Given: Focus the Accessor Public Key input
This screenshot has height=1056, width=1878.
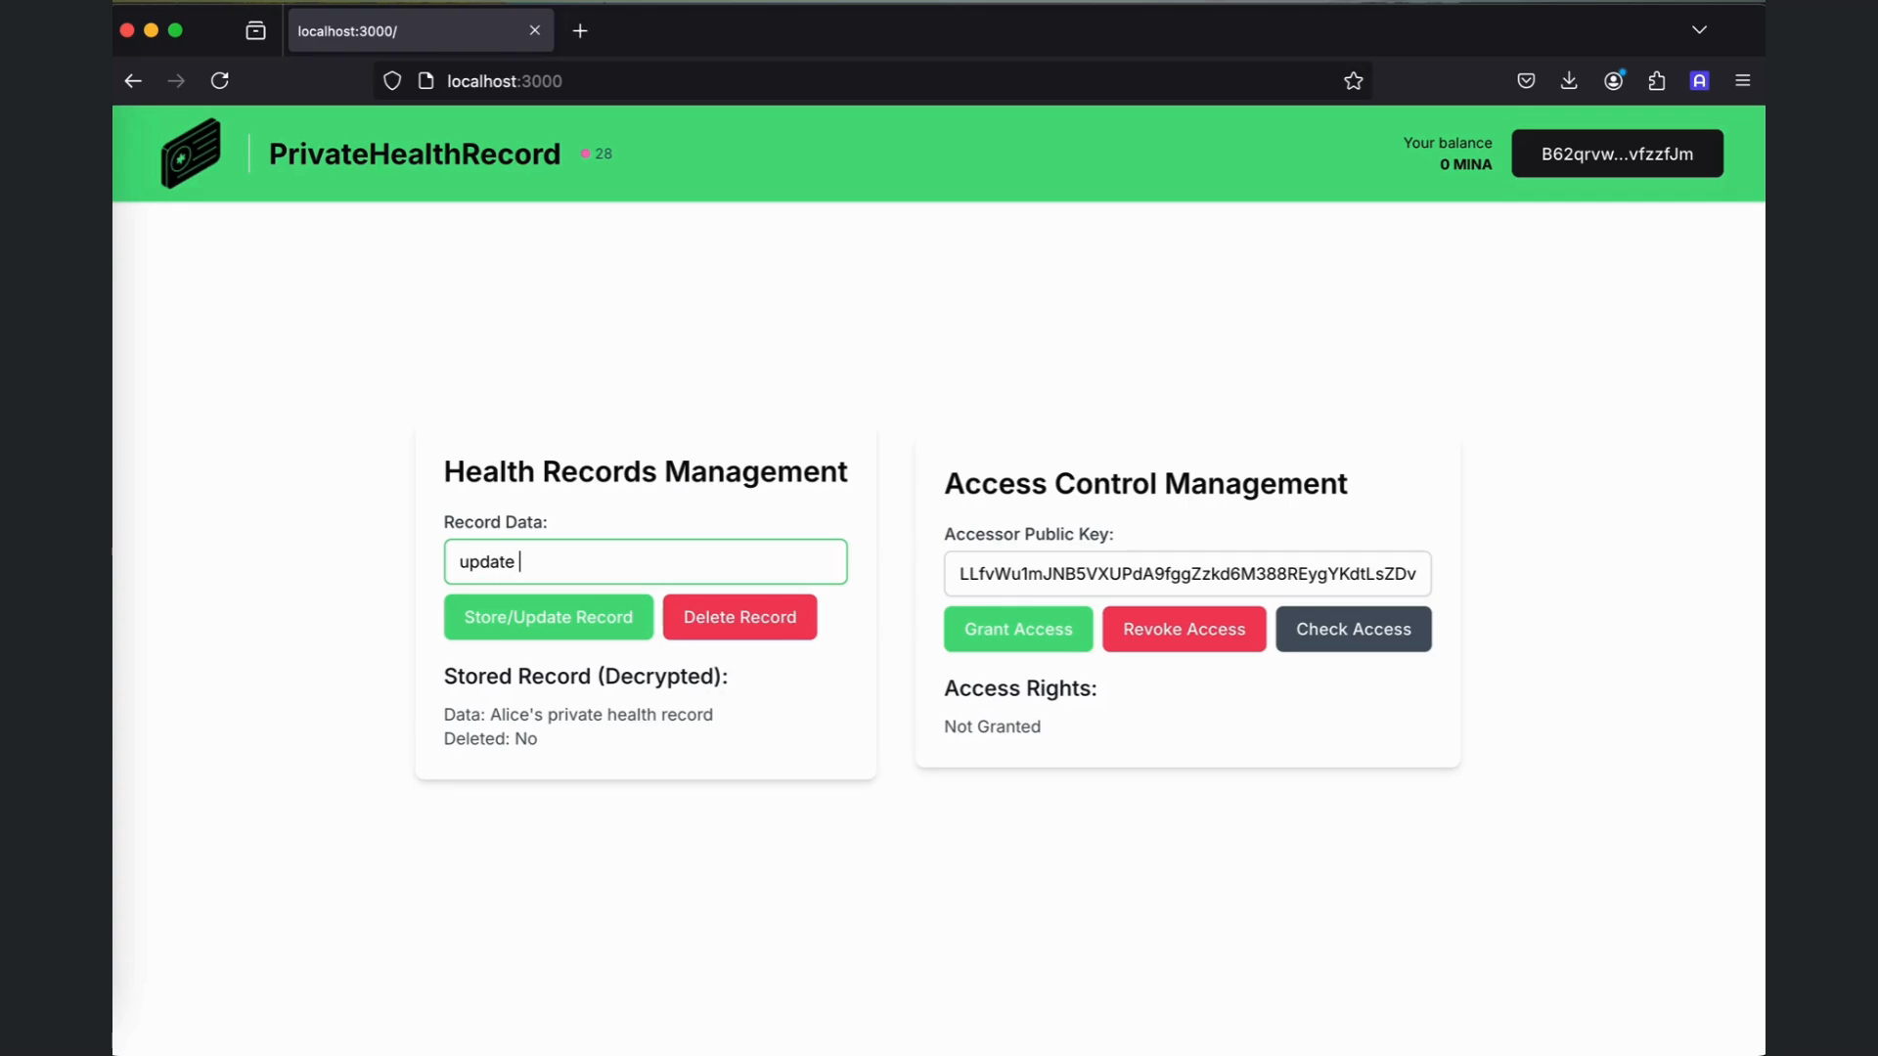Looking at the screenshot, I should 1187,574.
